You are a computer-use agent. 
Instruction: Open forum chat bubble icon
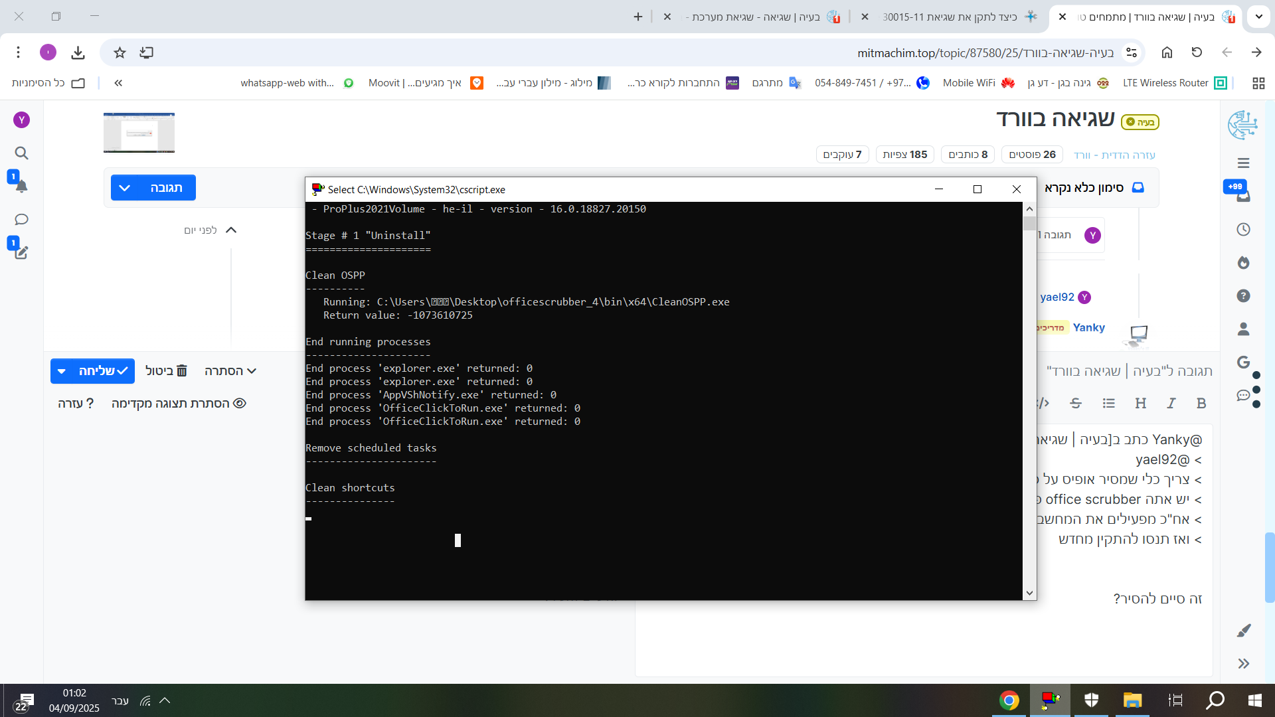click(x=21, y=220)
